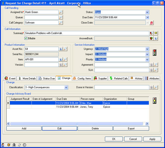Sort by the Date of Judgement column header
The image size is (165, 148).
(43, 99)
